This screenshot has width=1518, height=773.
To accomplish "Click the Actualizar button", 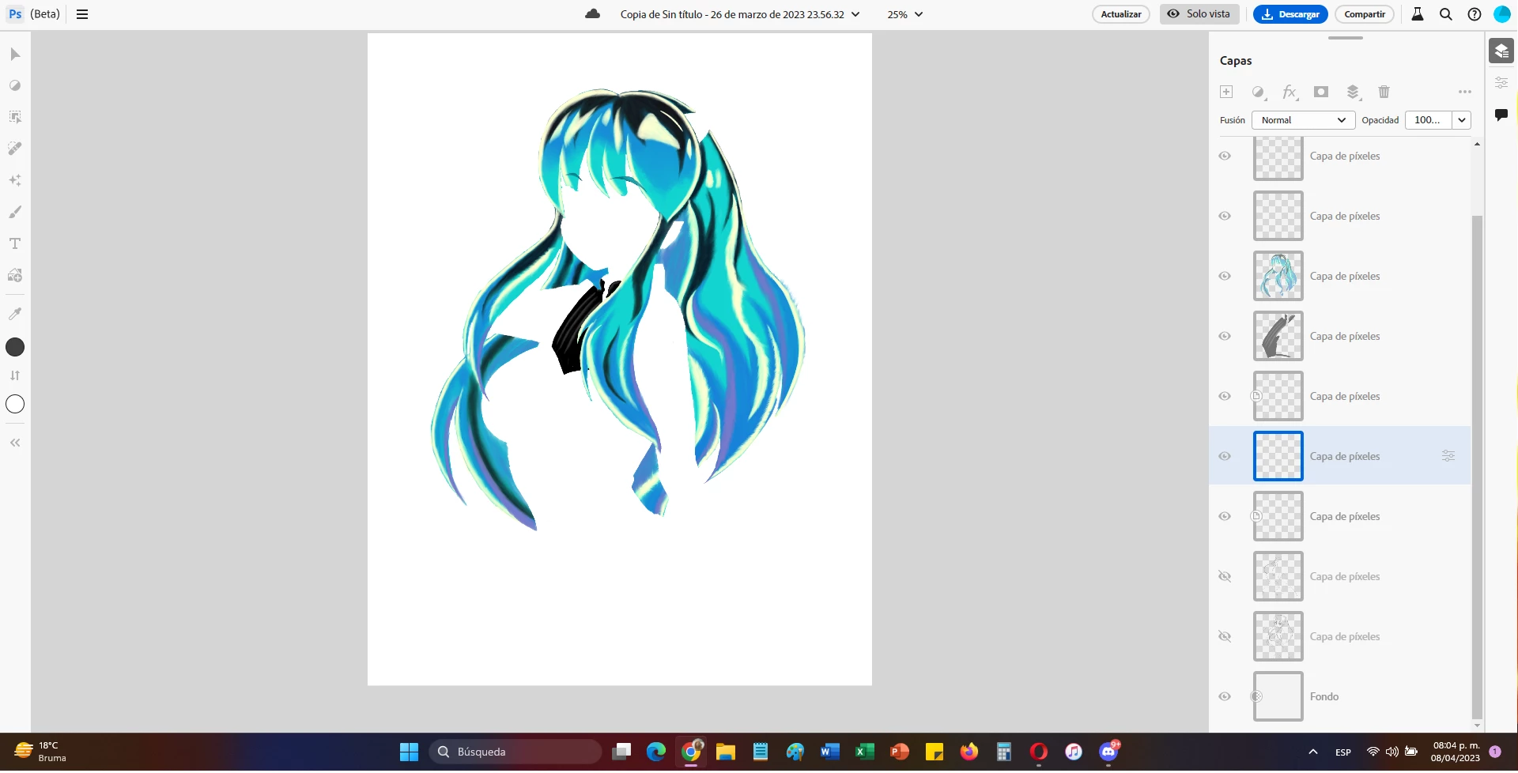I will [1121, 14].
